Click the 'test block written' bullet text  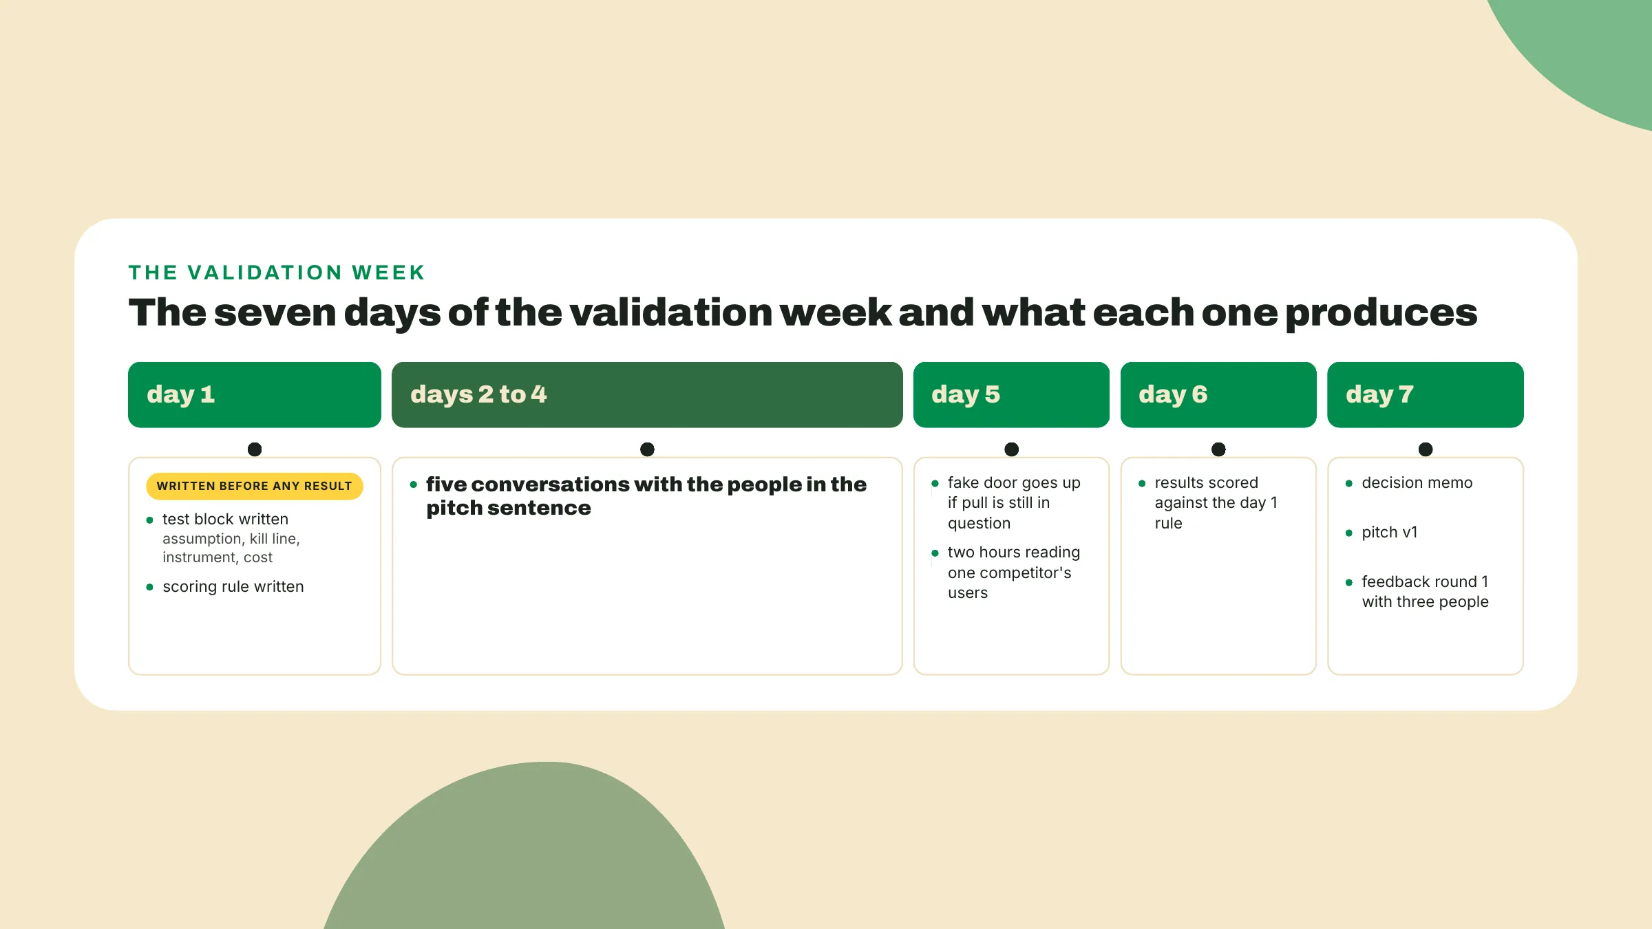(x=225, y=519)
